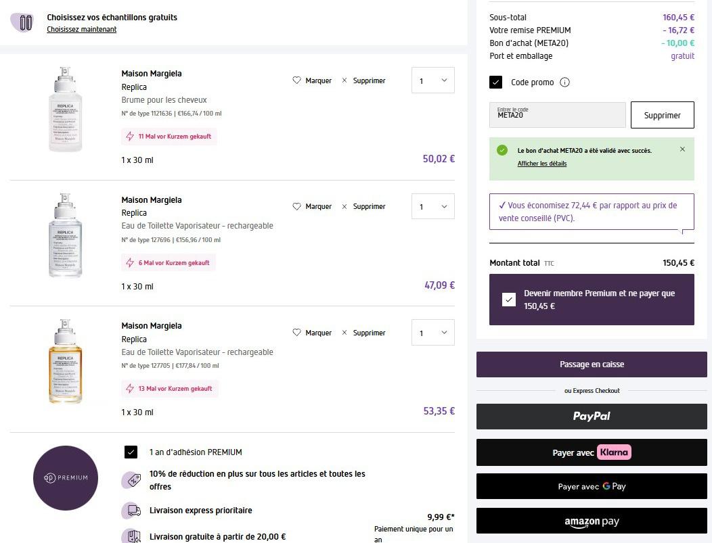712x543 pixels.
Task: Open the orange Replica bottle thumbnail
Action: pyautogui.click(x=66, y=362)
